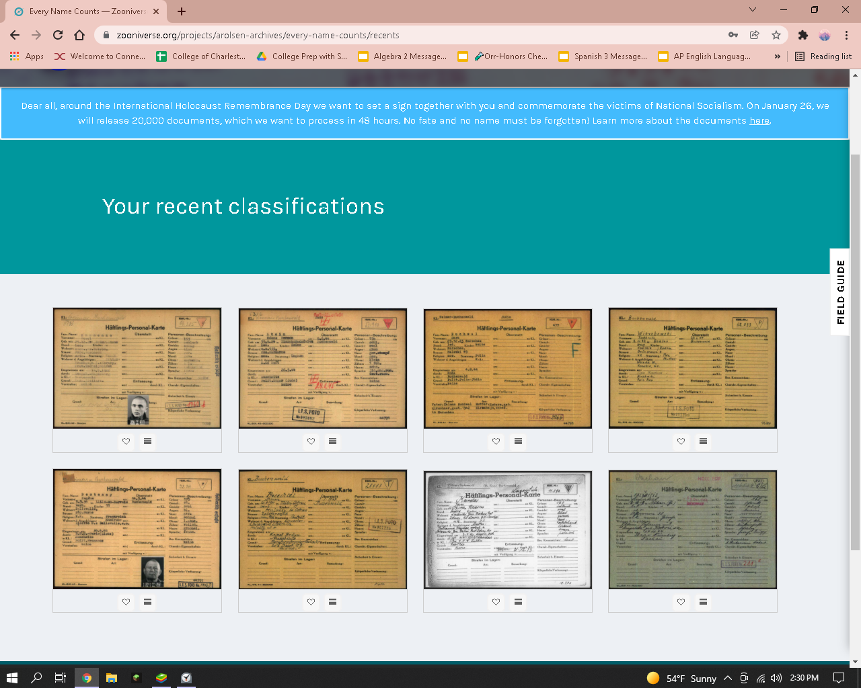Favorite the card with the man's photo at bottom center

point(126,441)
